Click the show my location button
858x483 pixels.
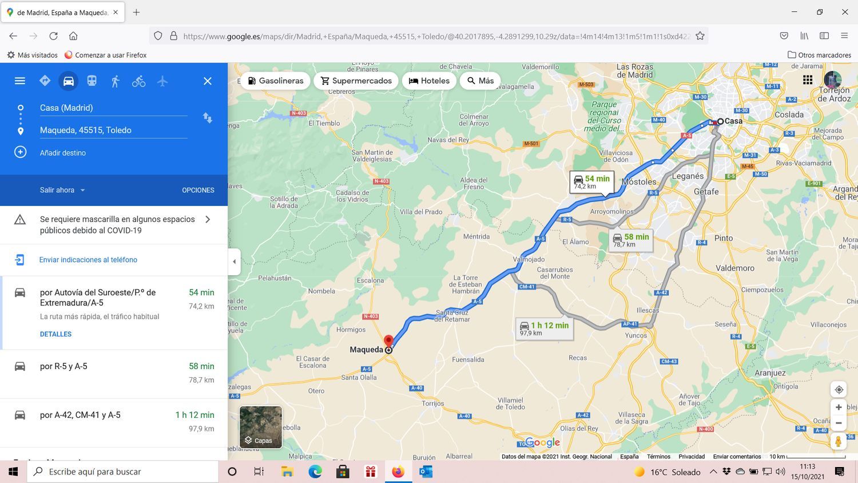coord(839,390)
